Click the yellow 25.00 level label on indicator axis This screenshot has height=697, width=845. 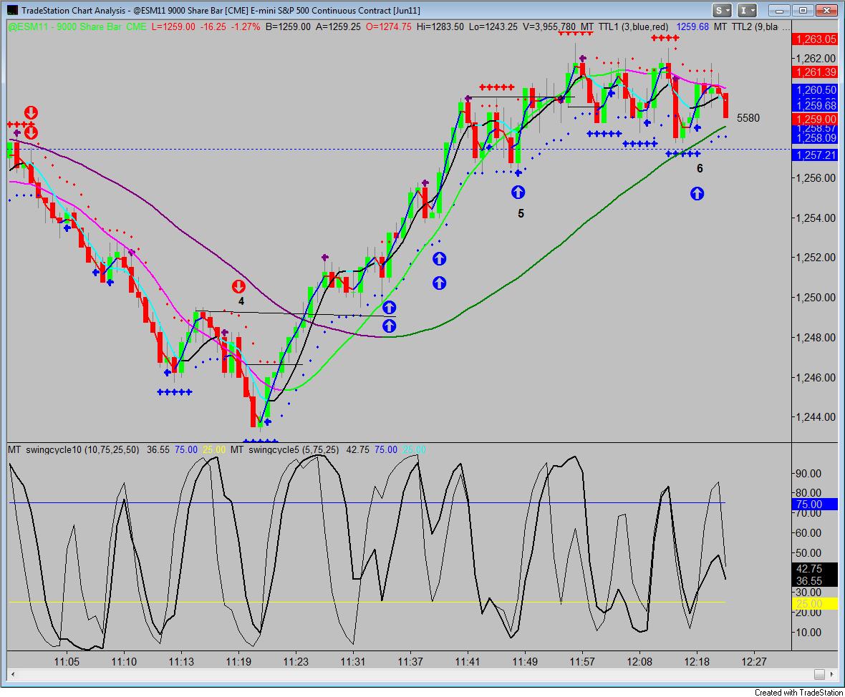coord(814,604)
